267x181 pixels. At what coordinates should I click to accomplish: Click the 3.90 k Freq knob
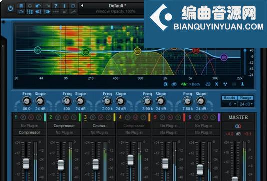coord(147,101)
